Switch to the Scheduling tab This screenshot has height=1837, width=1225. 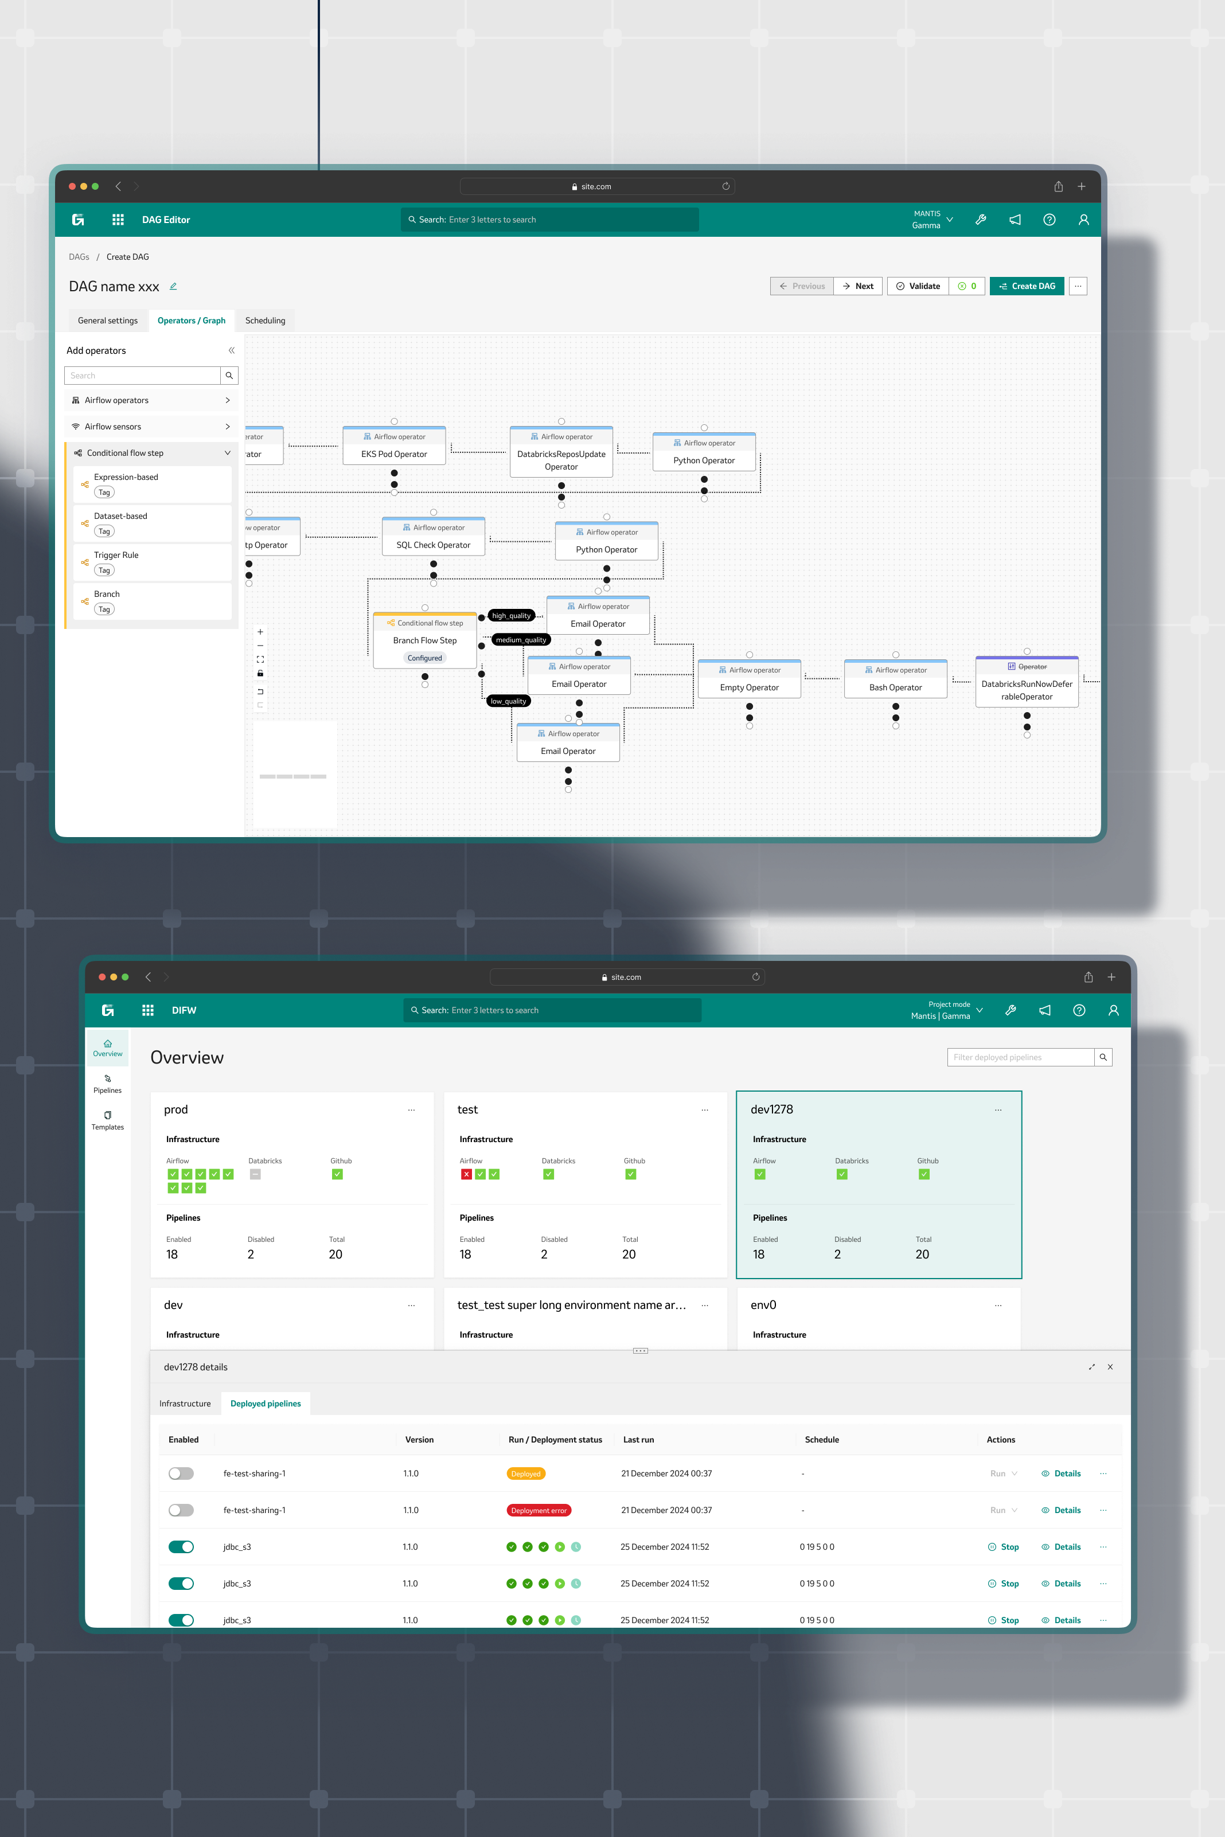point(266,321)
